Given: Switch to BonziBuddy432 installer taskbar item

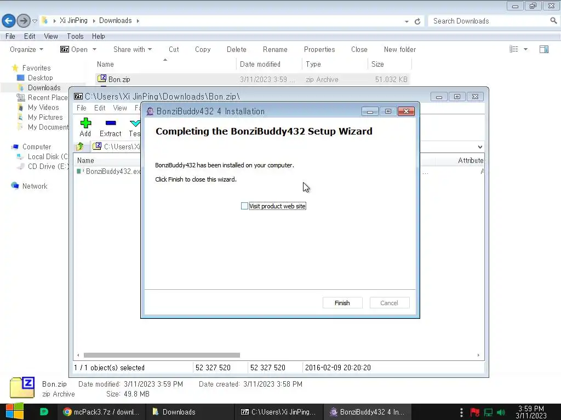Looking at the screenshot, I should pos(367,412).
